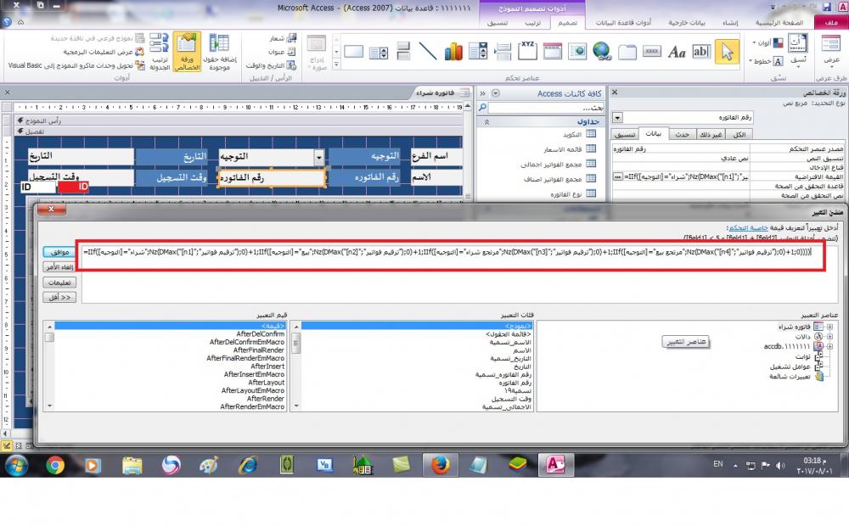
Task: Switch to أدوات قاعدة البيانات tab
Action: (623, 23)
